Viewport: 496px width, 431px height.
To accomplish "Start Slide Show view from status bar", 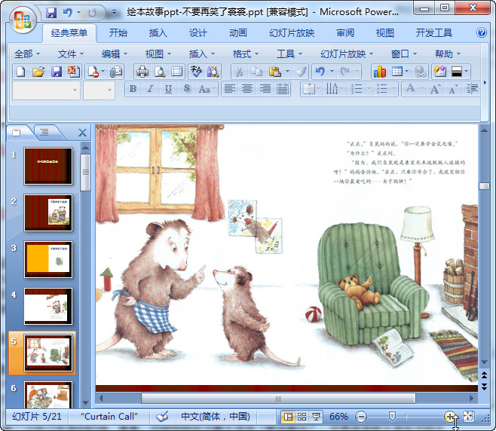I will point(316,417).
